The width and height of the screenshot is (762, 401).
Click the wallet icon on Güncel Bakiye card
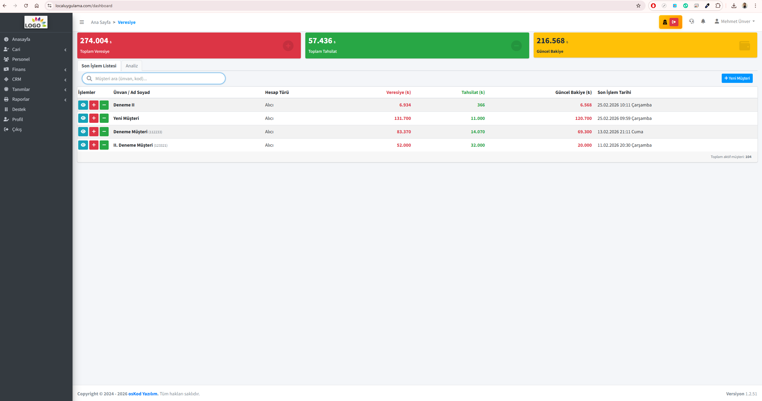click(744, 46)
